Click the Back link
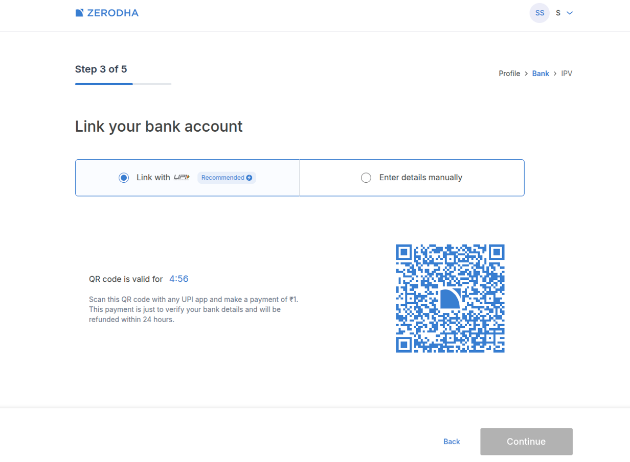 point(452,442)
